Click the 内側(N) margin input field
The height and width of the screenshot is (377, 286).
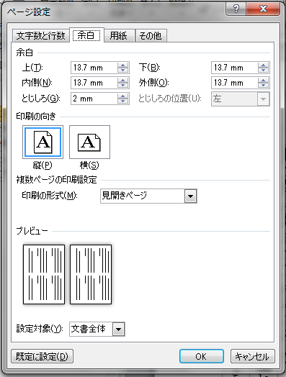[x=94, y=83]
